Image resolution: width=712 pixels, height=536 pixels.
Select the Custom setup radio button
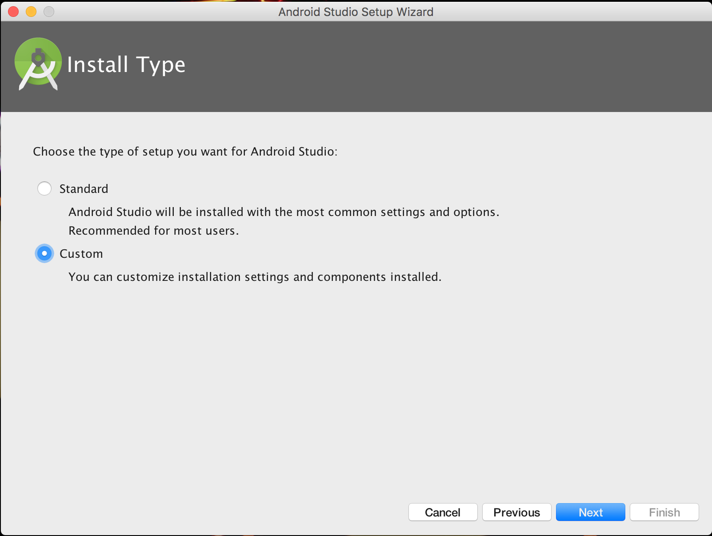(x=44, y=253)
